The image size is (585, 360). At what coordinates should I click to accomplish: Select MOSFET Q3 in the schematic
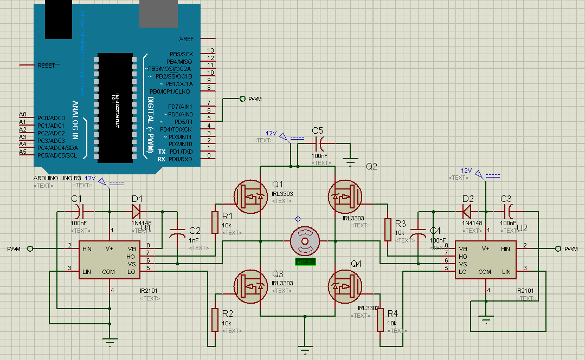coord(250,286)
